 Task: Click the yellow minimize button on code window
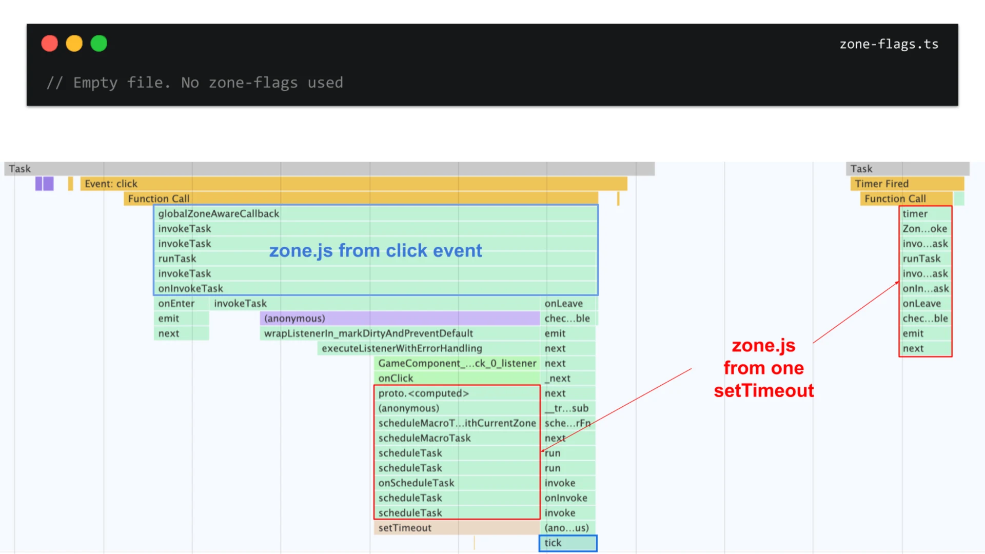tap(74, 43)
